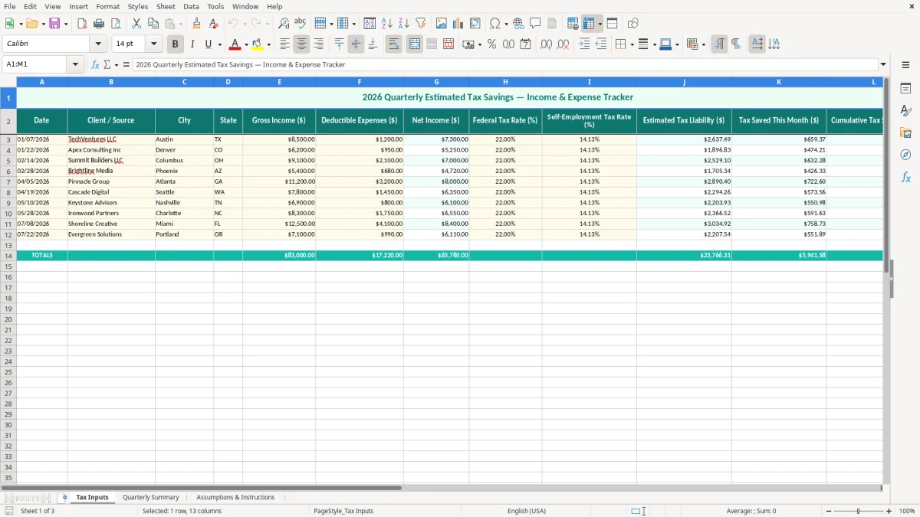Click the Name Box field
This screenshot has height=517, width=920.
click(35, 65)
